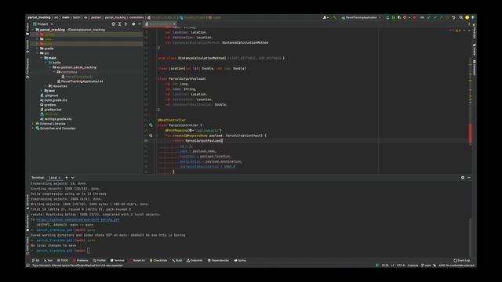Click the Expand All icon in Project panel
502x282 pixels.
tap(120, 24)
